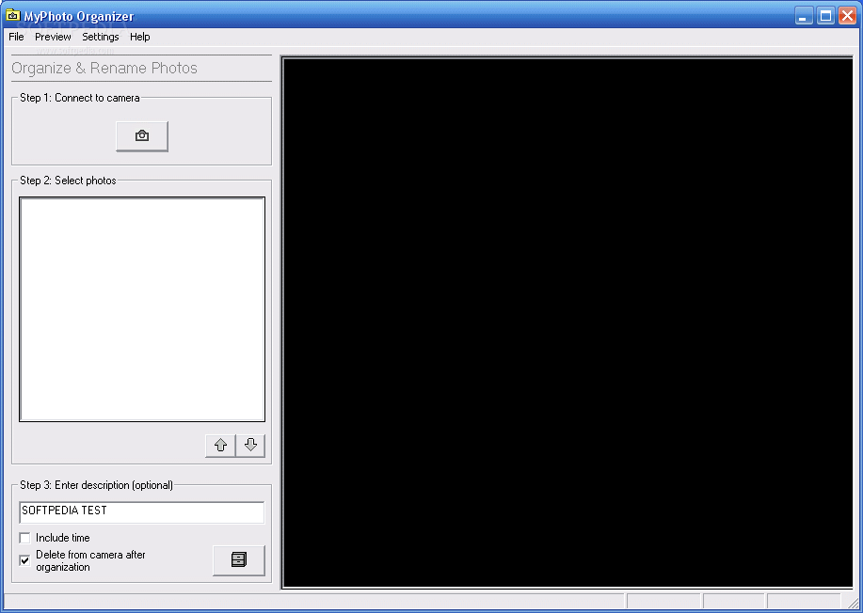
Task: Click the description field containing SOFTPEDIA TEST
Action: click(x=142, y=511)
